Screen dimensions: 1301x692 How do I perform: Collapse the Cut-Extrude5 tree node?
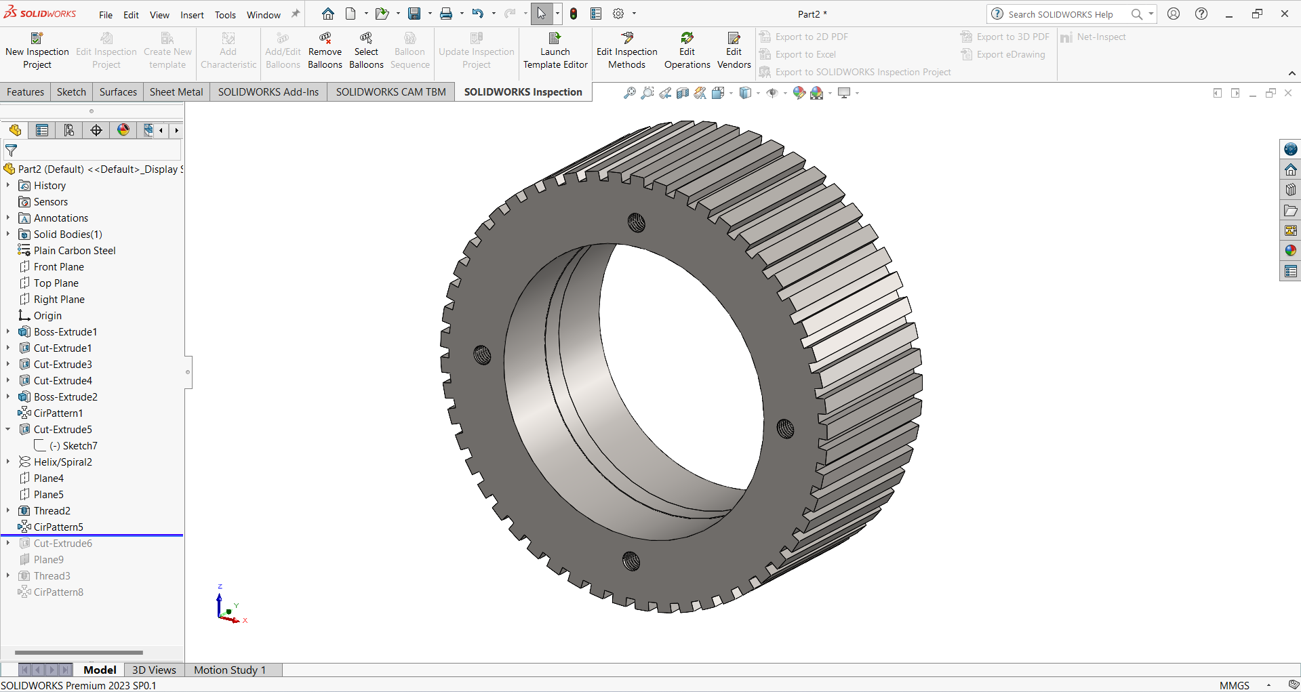(x=8, y=429)
